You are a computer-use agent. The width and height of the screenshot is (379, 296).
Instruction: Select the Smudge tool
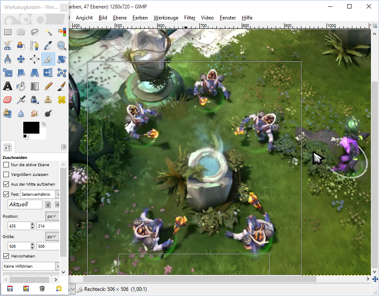35,113
